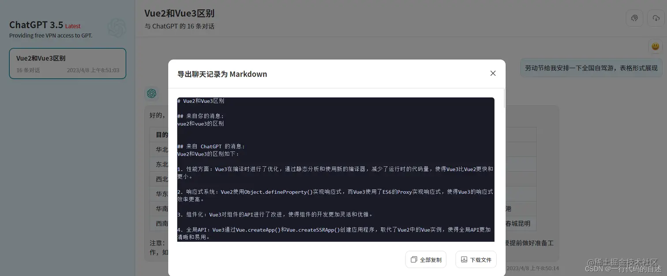The height and width of the screenshot is (276, 667).
Task: Click the download file (下载文件) button
Action: pos(476,259)
